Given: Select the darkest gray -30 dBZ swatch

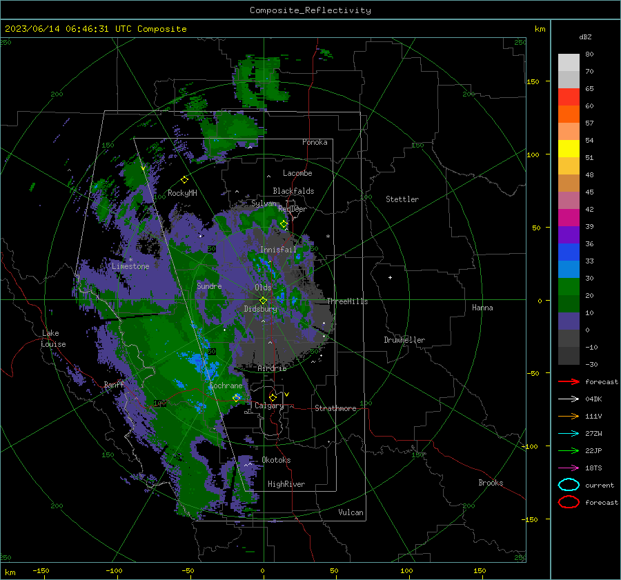Looking at the screenshot, I should (x=569, y=356).
